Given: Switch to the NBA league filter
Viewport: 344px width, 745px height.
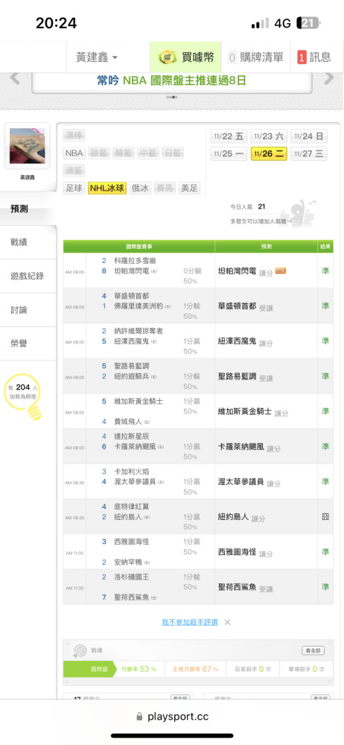Looking at the screenshot, I should pos(74,153).
